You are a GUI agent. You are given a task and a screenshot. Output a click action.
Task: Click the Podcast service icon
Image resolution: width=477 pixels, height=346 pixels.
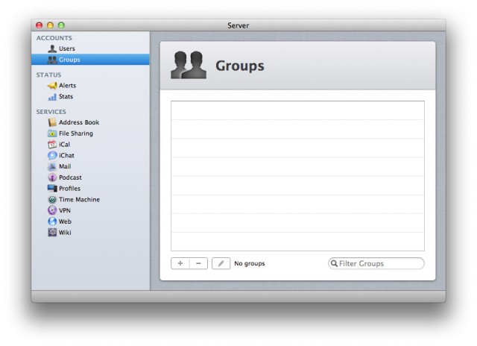click(x=52, y=177)
